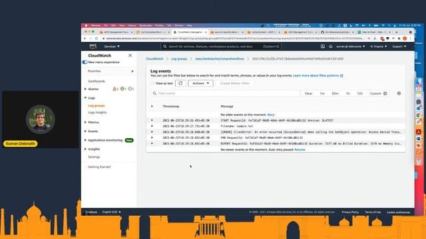Open the notifications bell icon
The image size is (426, 239).
pyautogui.click(x=331, y=46)
